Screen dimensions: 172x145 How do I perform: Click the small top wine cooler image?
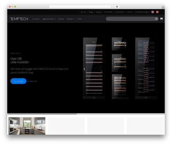point(120,44)
